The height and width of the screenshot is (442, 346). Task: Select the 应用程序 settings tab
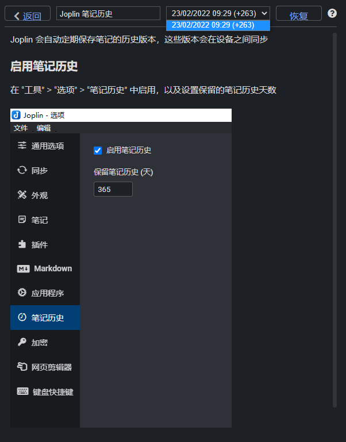(x=45, y=293)
